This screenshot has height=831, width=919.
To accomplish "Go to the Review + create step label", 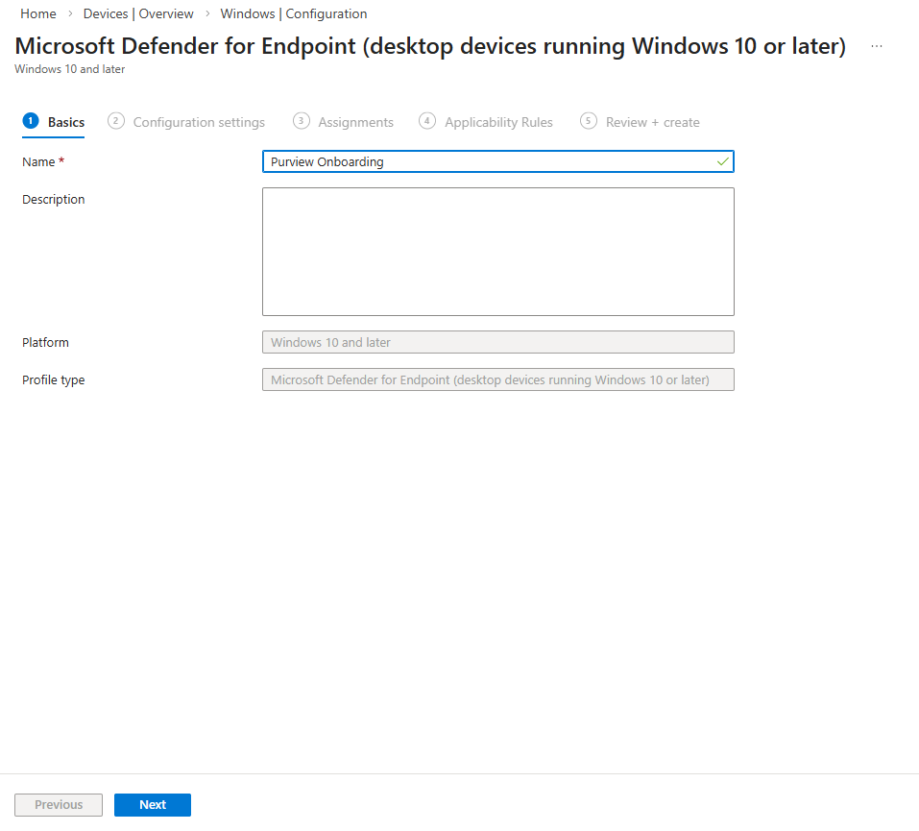I will 652,122.
